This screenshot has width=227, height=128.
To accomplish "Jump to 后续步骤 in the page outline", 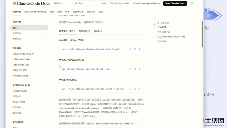I will point(162,41).
